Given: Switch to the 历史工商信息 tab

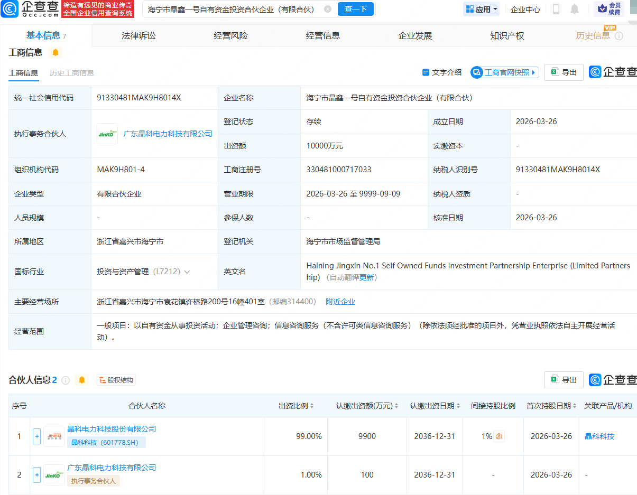Looking at the screenshot, I should click(72, 73).
